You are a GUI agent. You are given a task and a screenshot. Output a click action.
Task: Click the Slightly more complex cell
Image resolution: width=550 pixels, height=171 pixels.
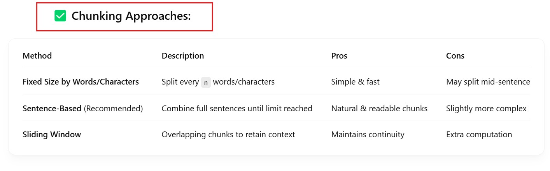486,109
